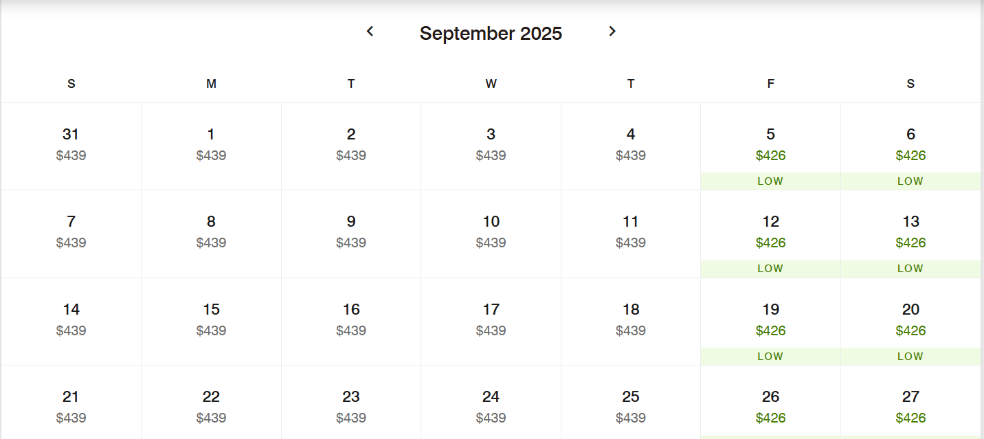Viewport: 984px width, 439px height.
Task: Pick August 31 at $439
Action: 71,146
